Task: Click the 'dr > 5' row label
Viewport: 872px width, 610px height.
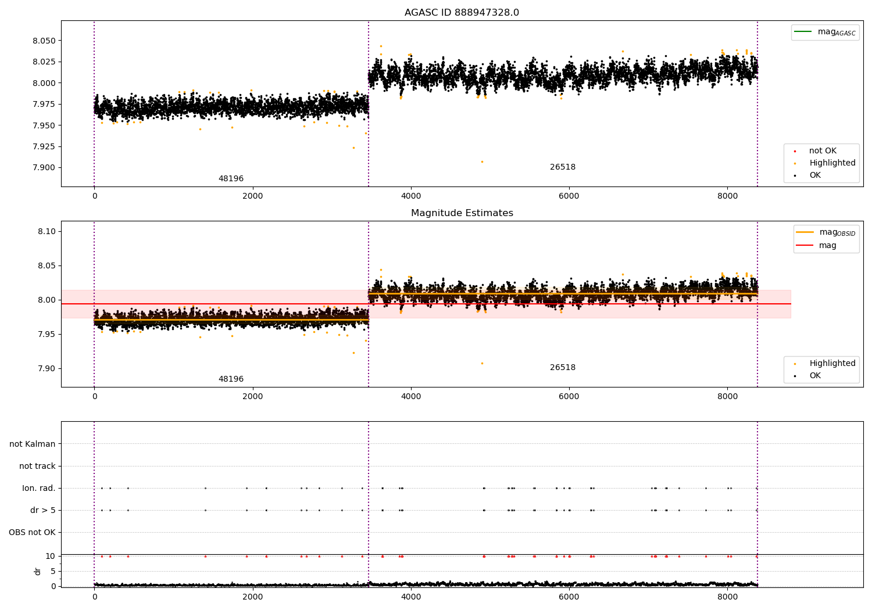Action: coord(43,511)
